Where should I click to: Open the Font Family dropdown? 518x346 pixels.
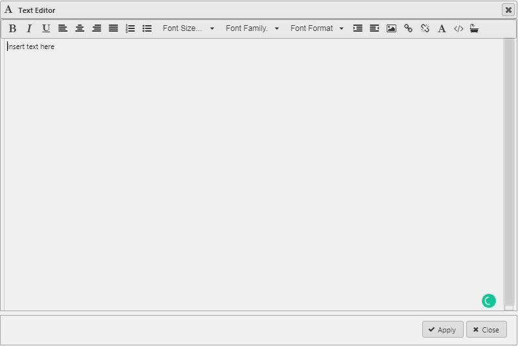(252, 28)
